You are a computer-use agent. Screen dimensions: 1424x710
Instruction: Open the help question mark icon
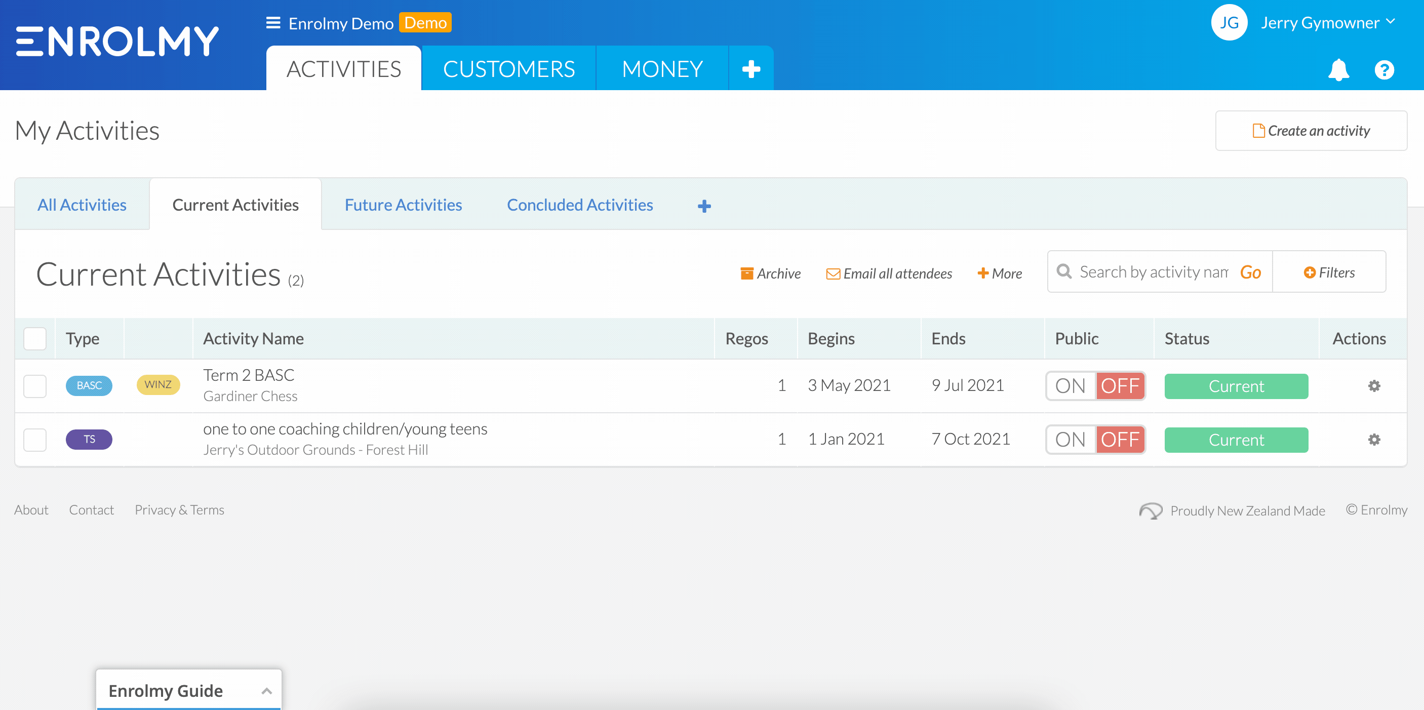[x=1383, y=70]
